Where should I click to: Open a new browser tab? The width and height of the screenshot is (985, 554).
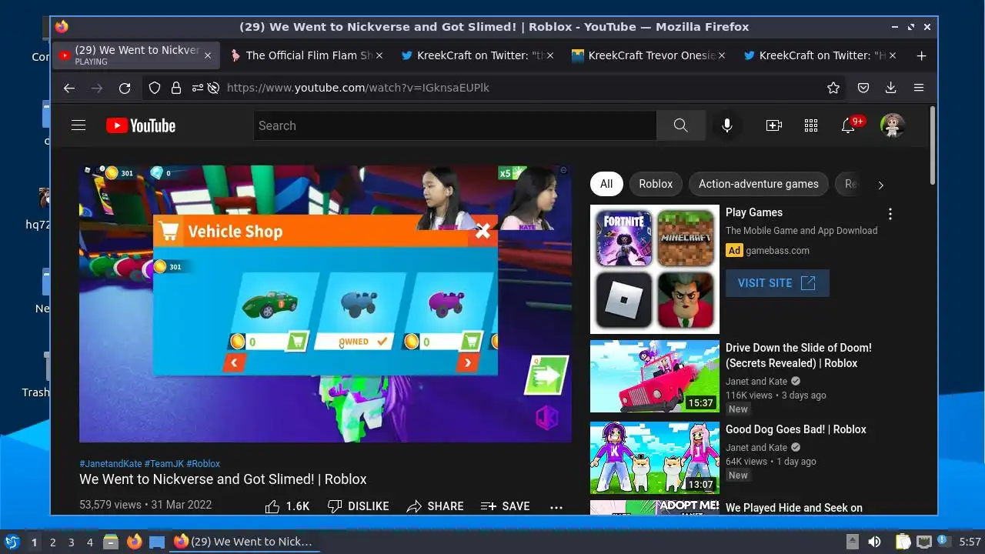921,55
